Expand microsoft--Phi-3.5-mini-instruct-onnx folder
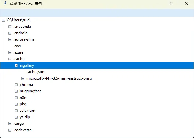The height and width of the screenshot is (138, 194). 23,78
